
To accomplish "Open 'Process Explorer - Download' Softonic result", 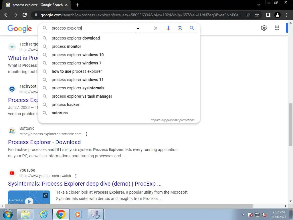I will point(44,142).
